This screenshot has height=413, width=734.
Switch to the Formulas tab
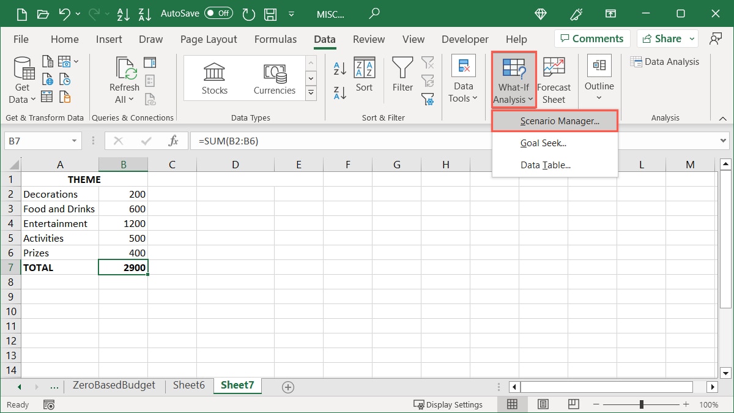275,39
